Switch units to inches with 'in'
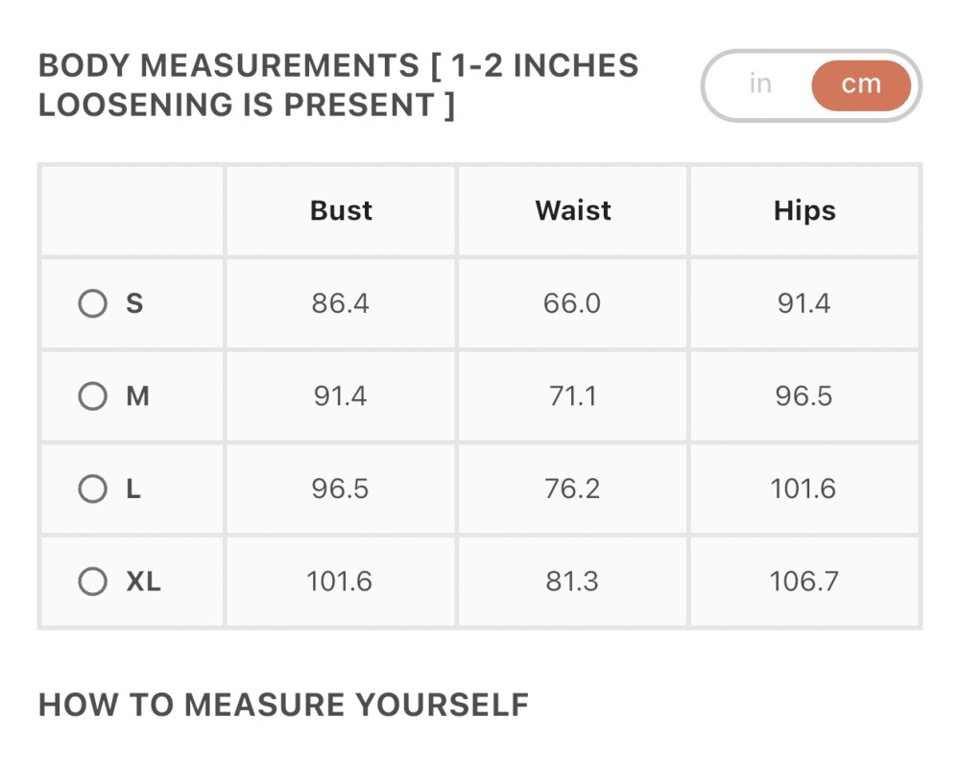This screenshot has width=960, height=766. [x=760, y=84]
